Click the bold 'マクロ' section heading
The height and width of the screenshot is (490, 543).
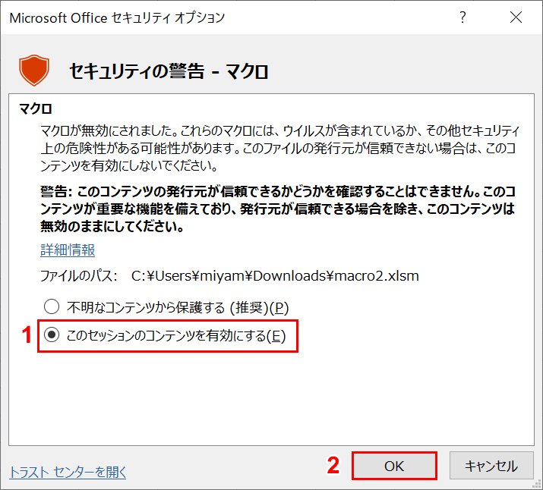[36, 108]
